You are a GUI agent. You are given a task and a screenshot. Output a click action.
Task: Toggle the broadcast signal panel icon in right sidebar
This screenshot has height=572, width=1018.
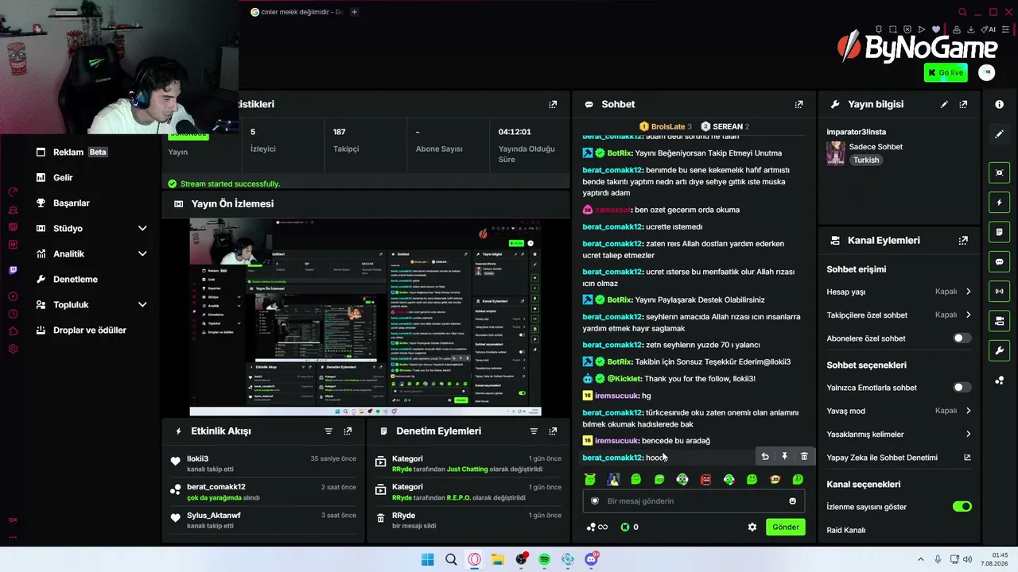click(x=999, y=291)
